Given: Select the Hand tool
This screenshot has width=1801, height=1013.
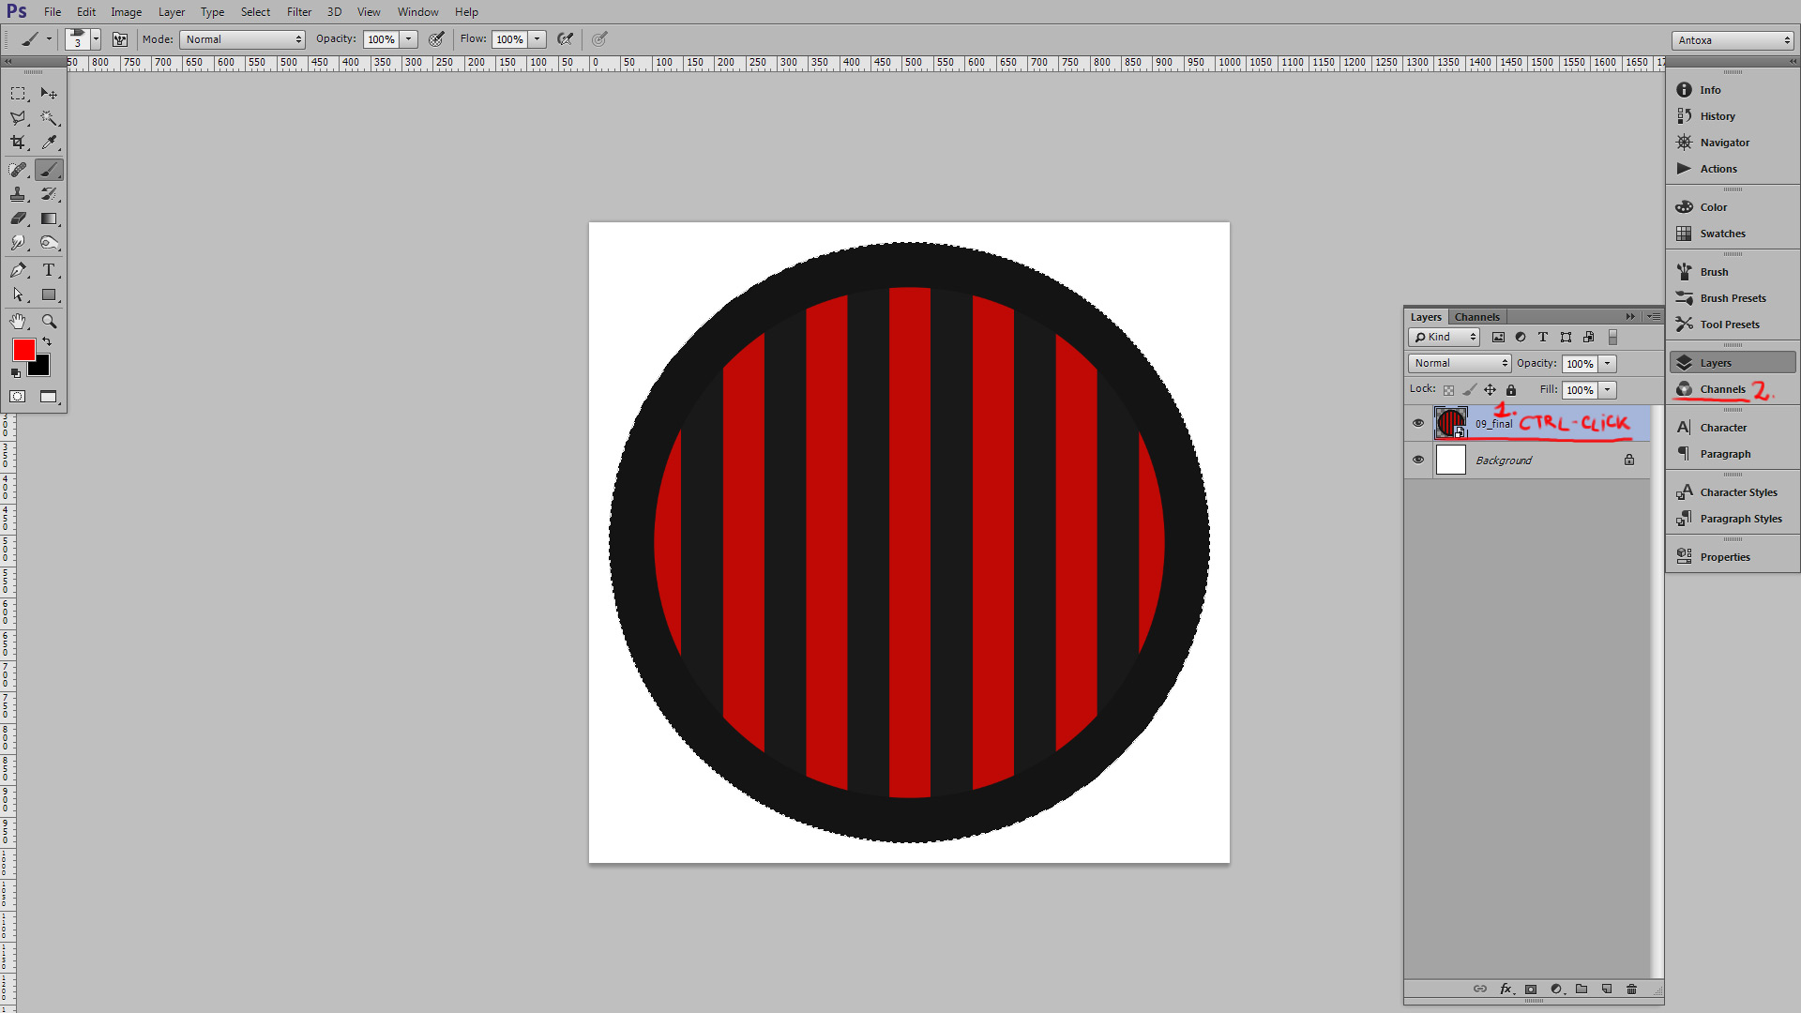Looking at the screenshot, I should [18, 322].
